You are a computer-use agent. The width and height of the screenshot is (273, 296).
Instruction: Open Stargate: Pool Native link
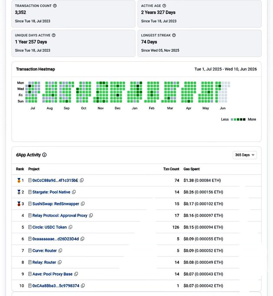(x=51, y=192)
